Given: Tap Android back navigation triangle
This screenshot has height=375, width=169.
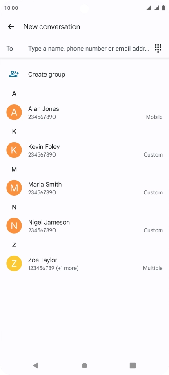Looking at the screenshot, I should 36,366.
